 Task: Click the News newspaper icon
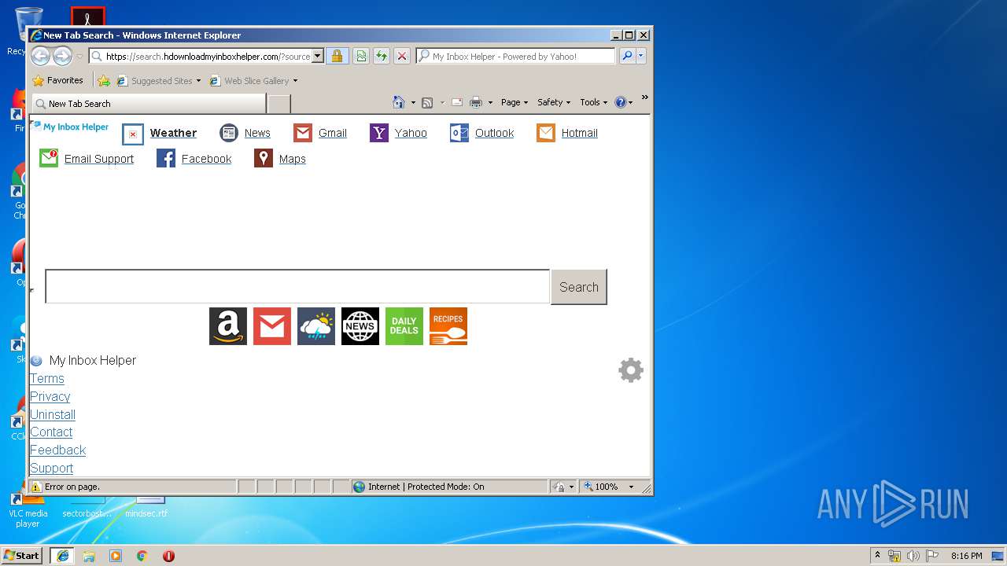[x=228, y=133]
